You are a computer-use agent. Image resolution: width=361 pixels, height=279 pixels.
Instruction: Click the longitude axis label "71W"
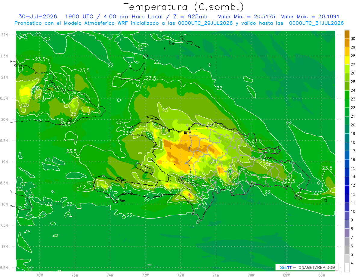[216, 275]
